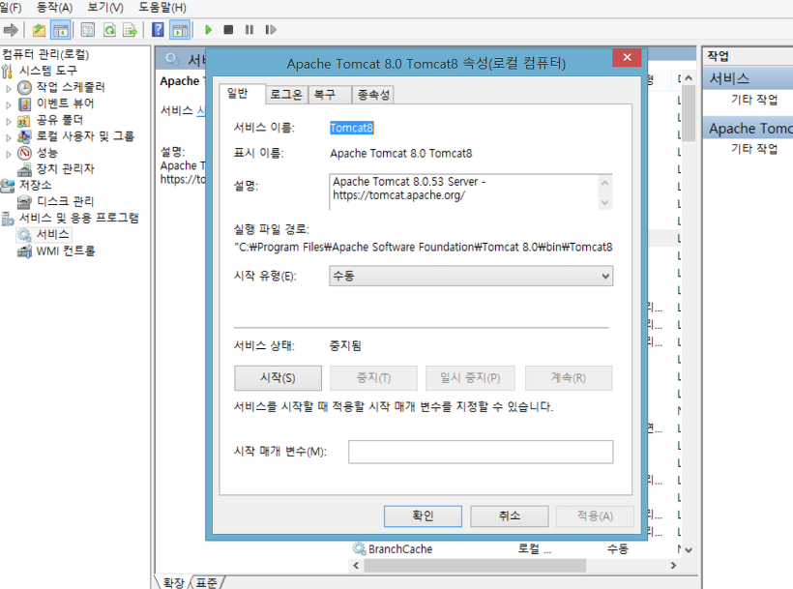
Task: Expand the 작업 스케줄러 node arrow
Action: tap(8, 88)
